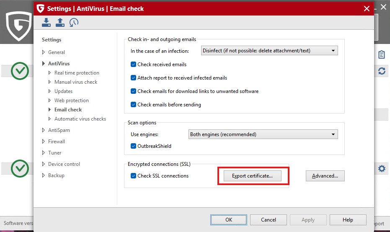Image resolution: width=390 pixels, height=232 pixels.
Task: Uncheck Check received emails
Action: (133, 64)
